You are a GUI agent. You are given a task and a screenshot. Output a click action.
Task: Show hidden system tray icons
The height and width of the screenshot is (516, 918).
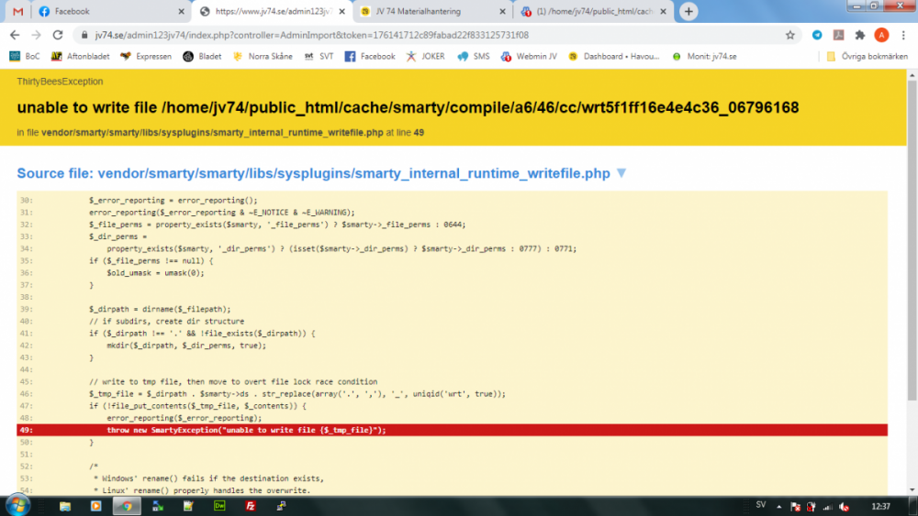[x=779, y=506]
